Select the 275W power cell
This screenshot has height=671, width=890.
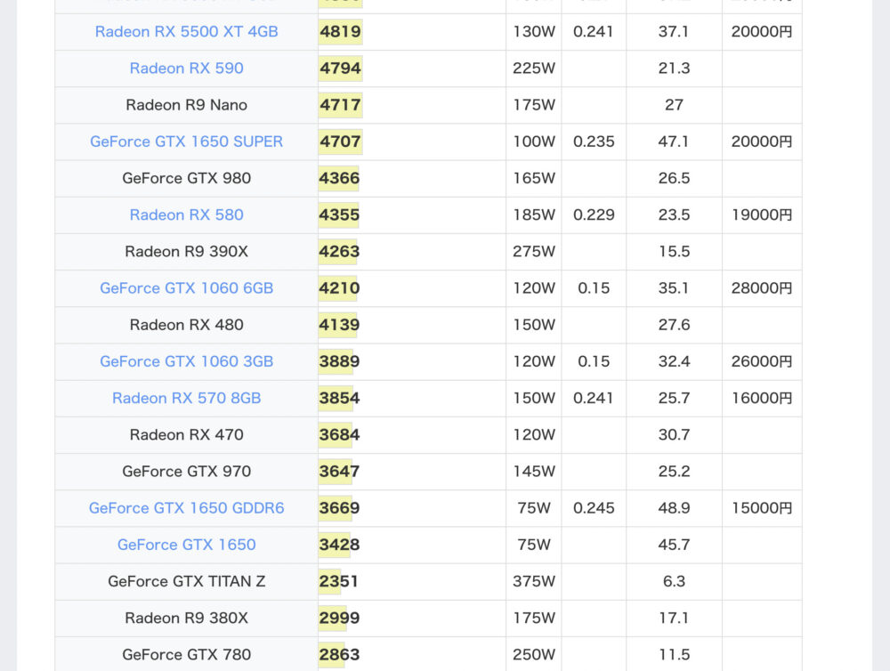point(533,252)
